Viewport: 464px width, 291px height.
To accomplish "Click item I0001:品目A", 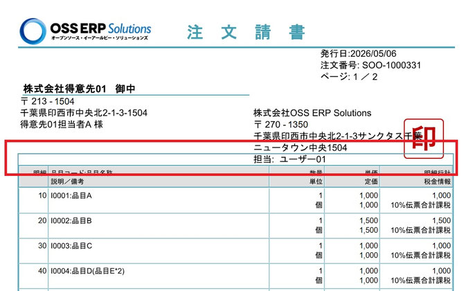I will coord(71,195).
